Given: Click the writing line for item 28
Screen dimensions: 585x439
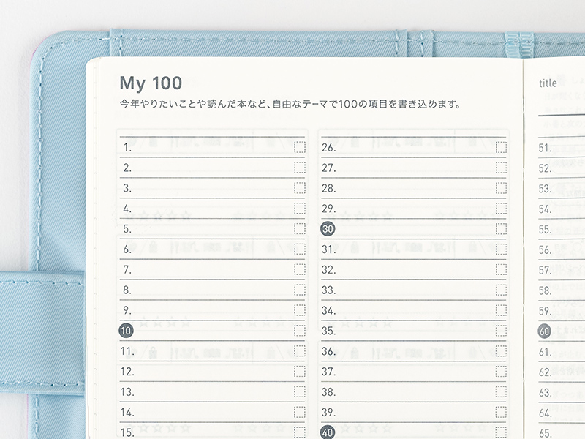Looking at the screenshot, I should 413,189.
